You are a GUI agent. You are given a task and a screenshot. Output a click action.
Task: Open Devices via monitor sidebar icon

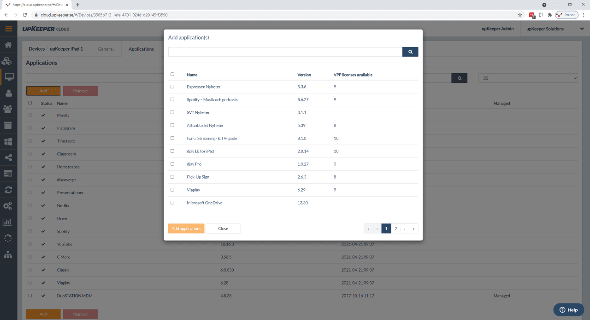pos(9,77)
